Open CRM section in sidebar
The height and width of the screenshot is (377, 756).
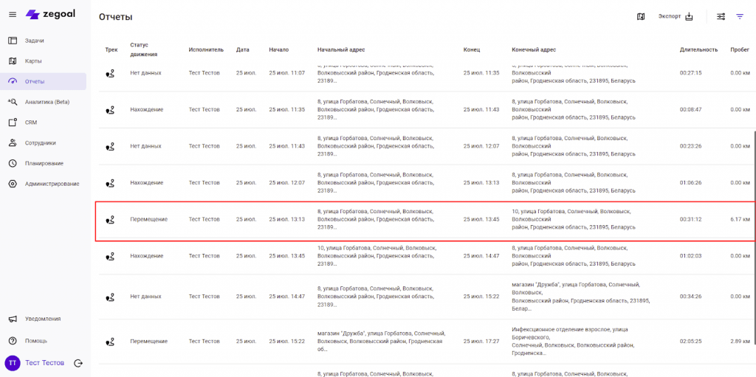(31, 122)
